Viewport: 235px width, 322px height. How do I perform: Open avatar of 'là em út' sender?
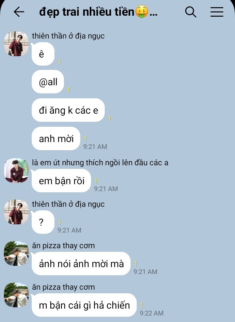[x=16, y=170]
